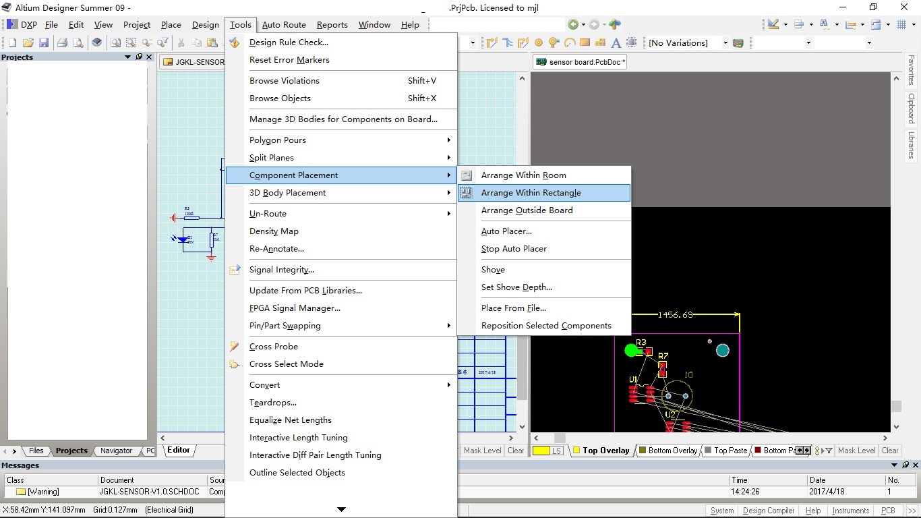This screenshot has width=921, height=518.
Task: Click the PCB Clear button
Action: click(x=890, y=451)
